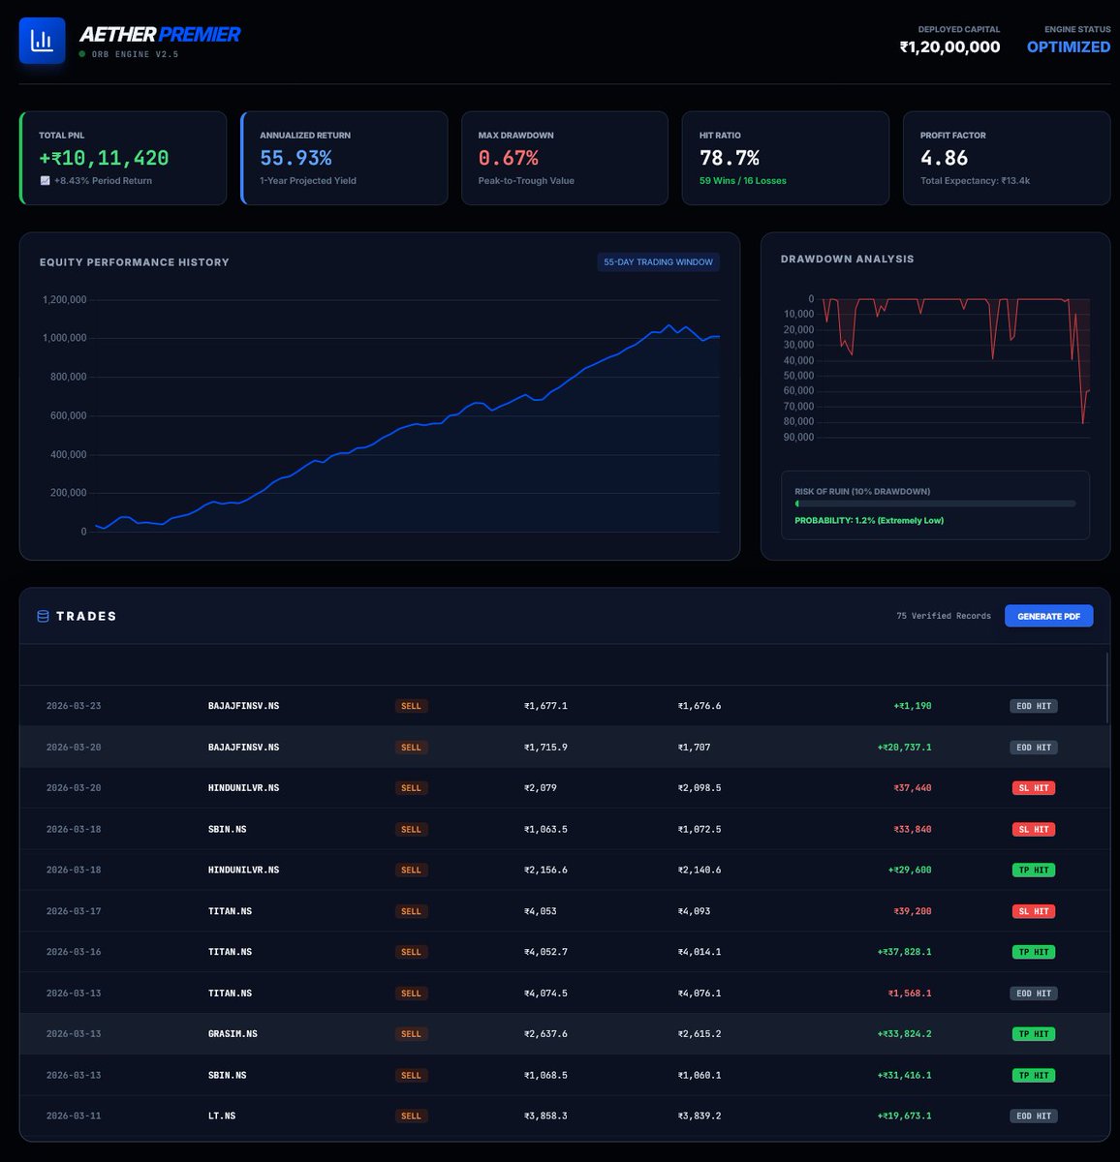Click the TP HIT badge for the +₹37,828.1 trade
Screen dimensions: 1120x1162
point(1033,952)
